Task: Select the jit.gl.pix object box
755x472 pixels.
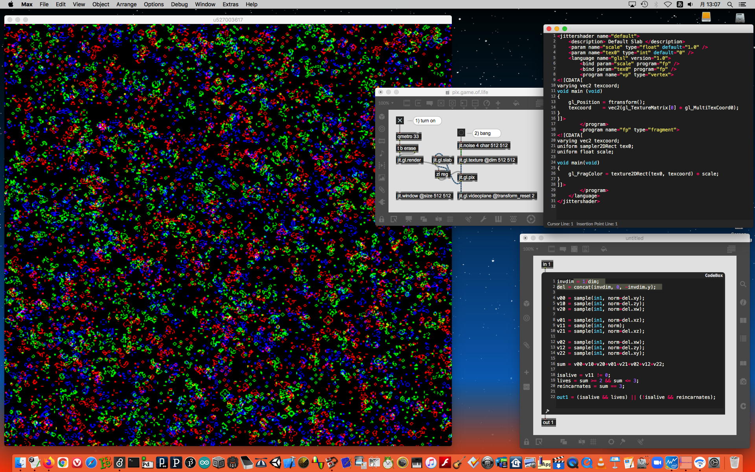Action: [x=467, y=177]
